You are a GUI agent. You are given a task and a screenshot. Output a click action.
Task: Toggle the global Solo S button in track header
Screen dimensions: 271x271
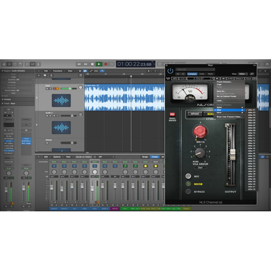point(51,75)
